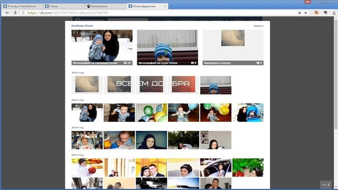338x190 pixels.
Task: Open 2014 photo of baby lying with toy
Action: point(119,140)
